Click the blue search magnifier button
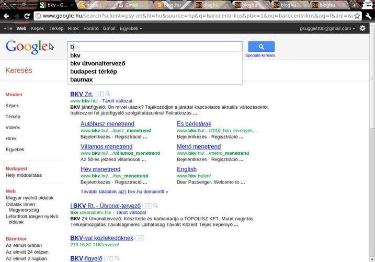This screenshot has height=262, width=375. [x=261, y=47]
